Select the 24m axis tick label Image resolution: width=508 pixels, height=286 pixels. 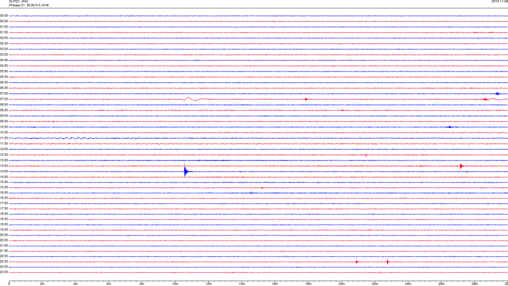click(408, 284)
